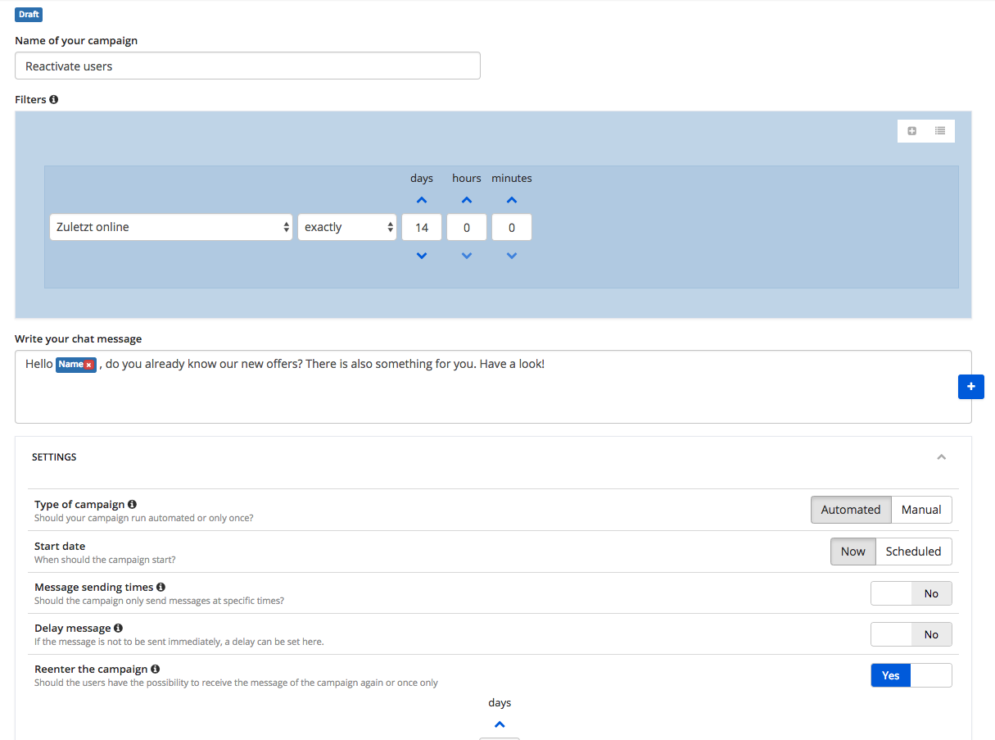Collapse the SETTINGS section with the chevron
The width and height of the screenshot is (995, 740).
pos(942,457)
